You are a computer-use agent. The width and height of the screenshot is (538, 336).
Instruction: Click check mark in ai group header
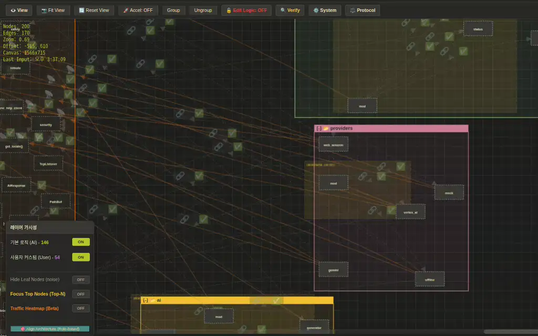click(x=276, y=301)
